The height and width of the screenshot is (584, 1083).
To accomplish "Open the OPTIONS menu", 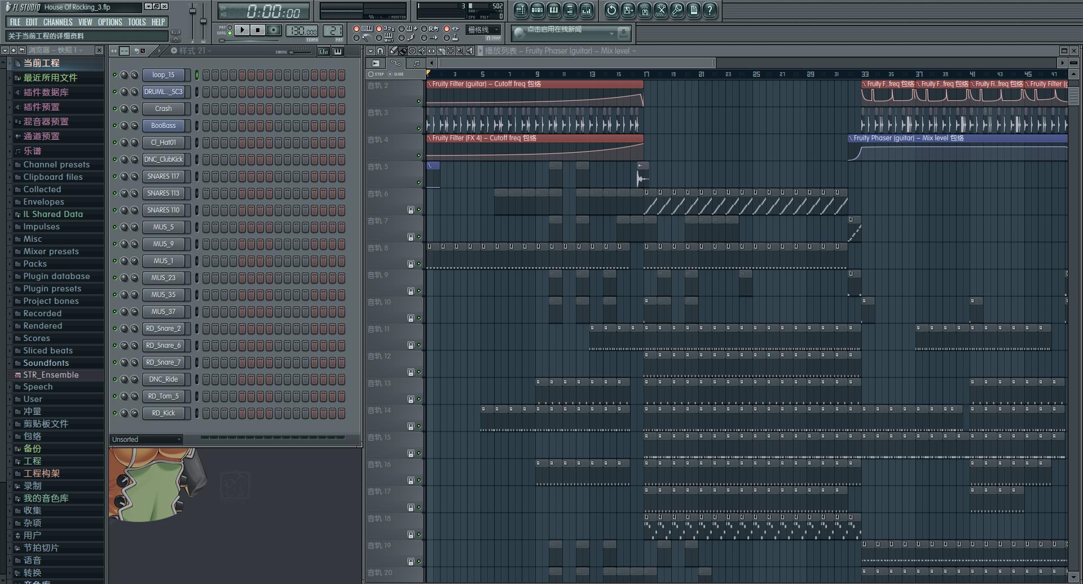I will coord(110,22).
